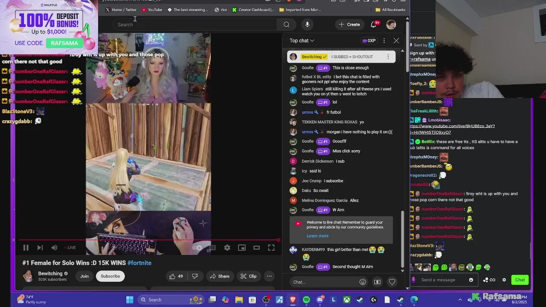
Task: Open Creator Dashboard bookmark
Action: click(x=253, y=10)
